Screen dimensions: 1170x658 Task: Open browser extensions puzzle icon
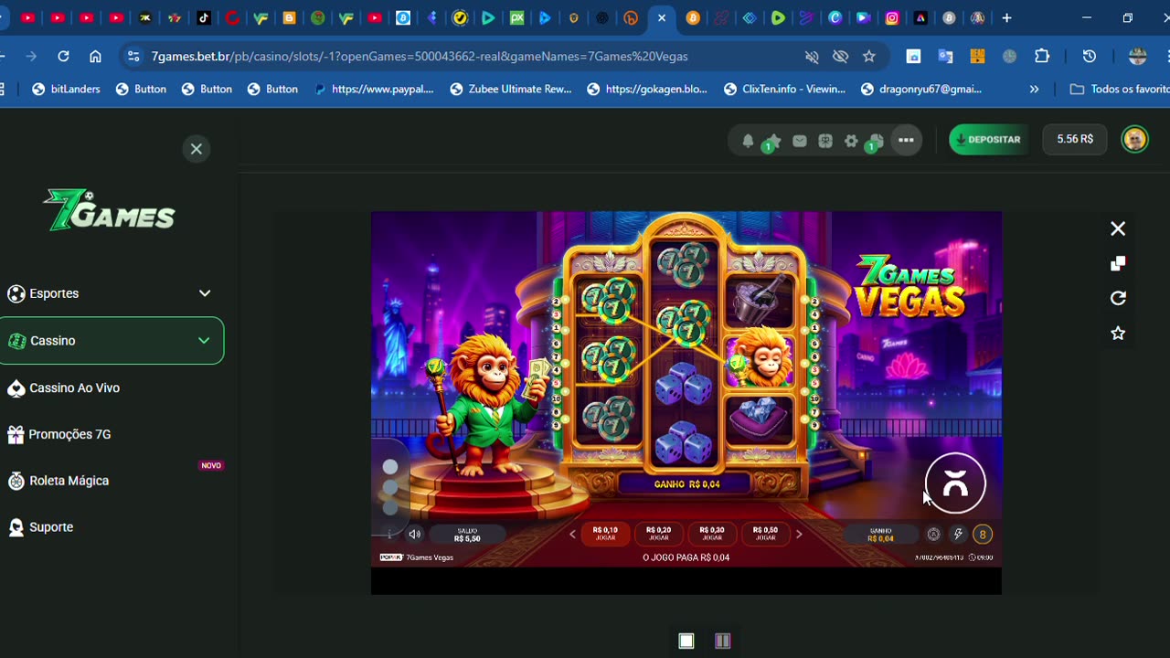(1042, 57)
